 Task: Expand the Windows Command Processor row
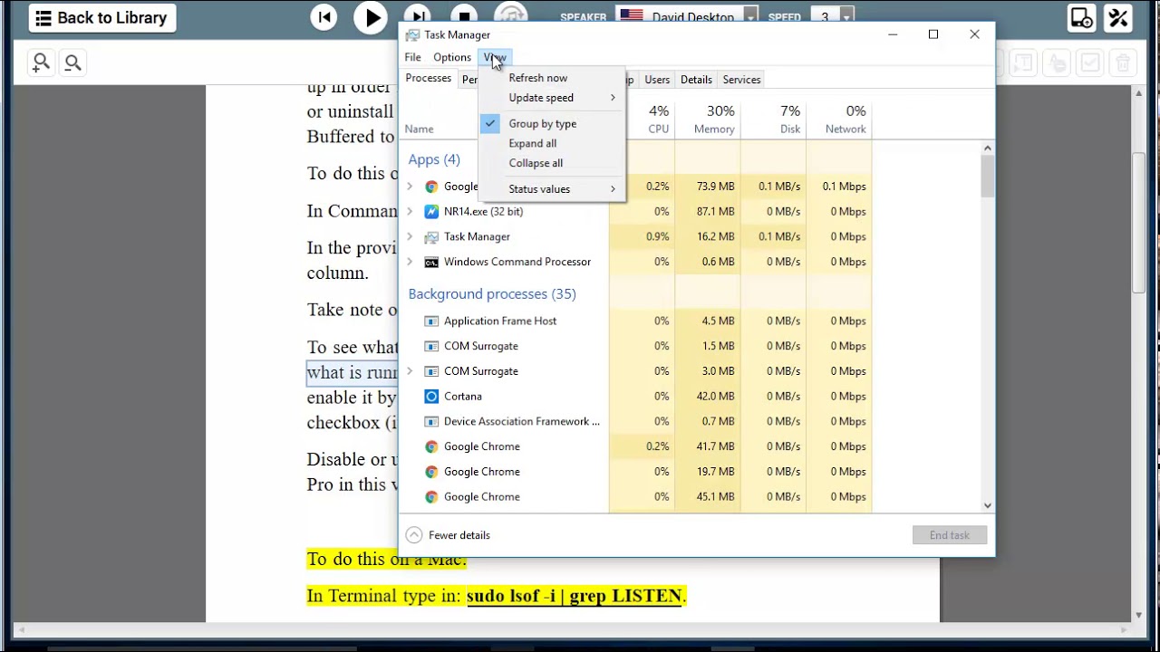pos(410,262)
